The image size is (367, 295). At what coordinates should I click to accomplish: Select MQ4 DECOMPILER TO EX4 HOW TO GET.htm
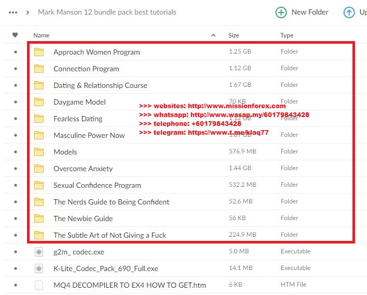coord(130,286)
